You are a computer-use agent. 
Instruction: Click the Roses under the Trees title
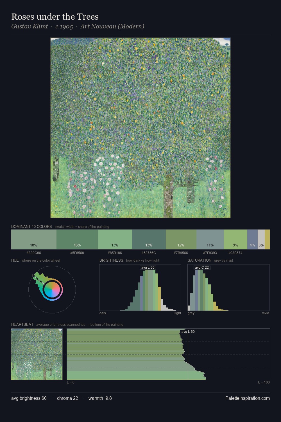click(x=55, y=17)
